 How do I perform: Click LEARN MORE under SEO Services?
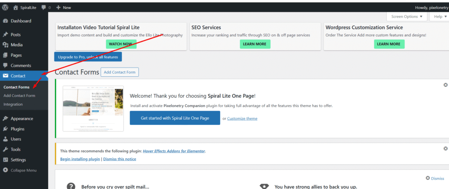pos(255,44)
